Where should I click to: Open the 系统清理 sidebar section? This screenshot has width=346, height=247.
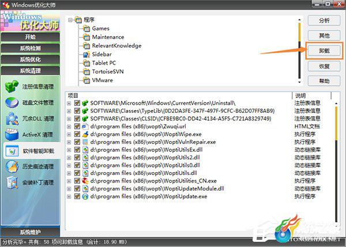point(30,71)
